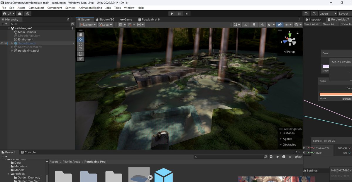Toggle SnowStump1 visibility eye icon
The height and width of the screenshot is (182, 352).
tap(2, 43)
